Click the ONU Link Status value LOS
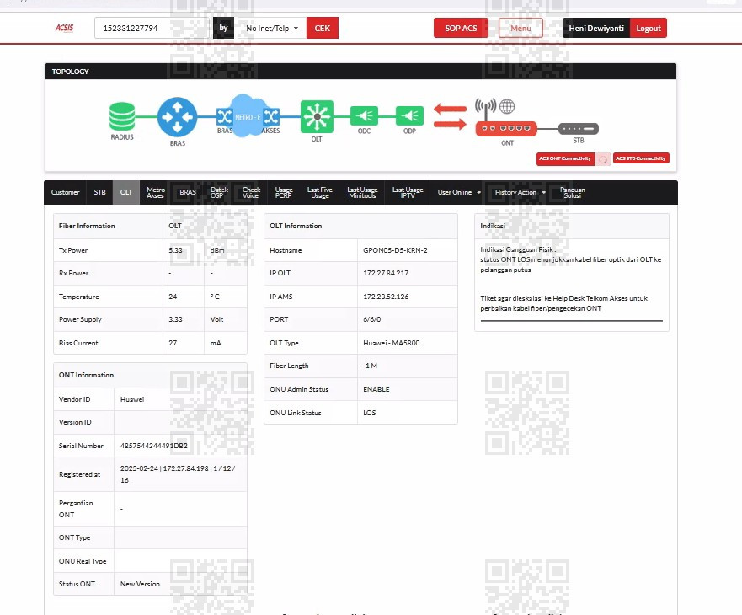Screen dimensions: 742x615 pyautogui.click(x=370, y=413)
